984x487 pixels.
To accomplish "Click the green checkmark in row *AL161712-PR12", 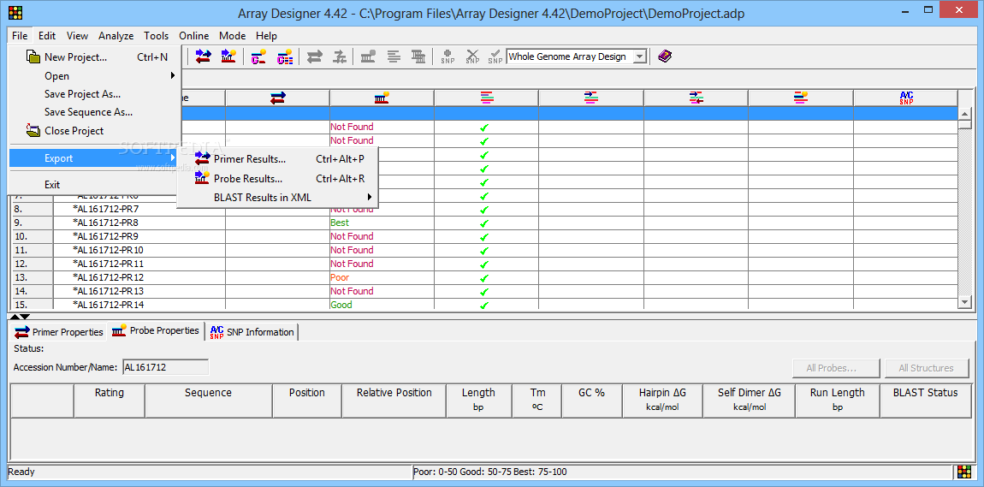I will point(483,279).
